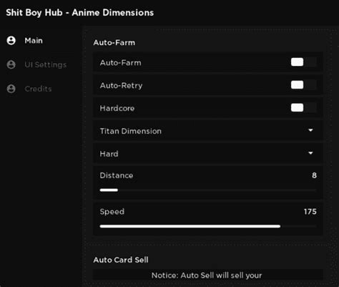Enable the Auto-Retry switch
Image resolution: width=339 pixels, height=287 pixels.
303,85
